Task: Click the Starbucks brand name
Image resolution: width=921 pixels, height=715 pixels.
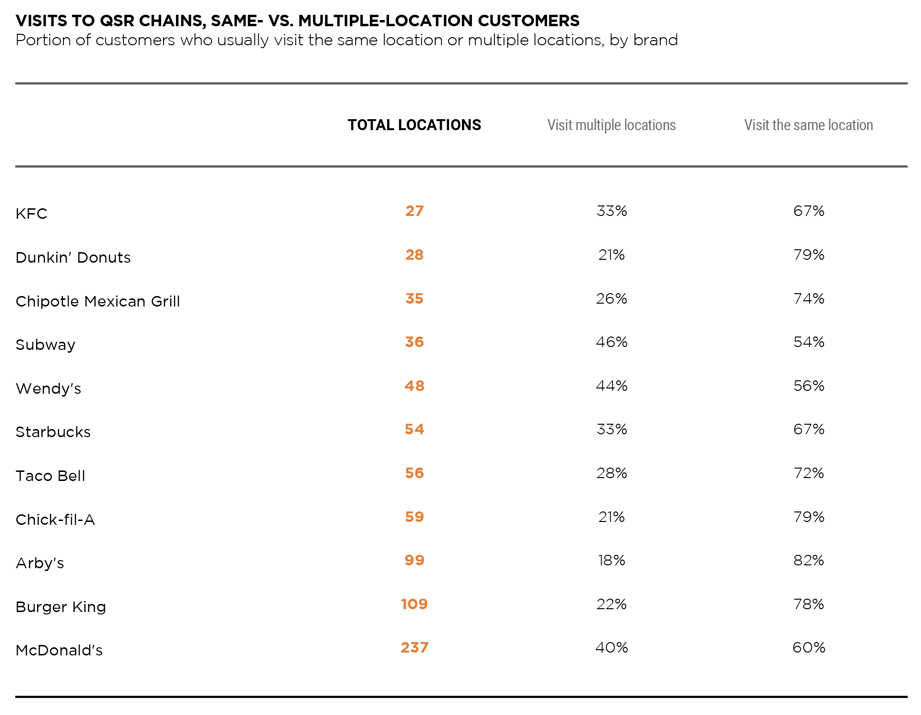Action: tap(53, 432)
